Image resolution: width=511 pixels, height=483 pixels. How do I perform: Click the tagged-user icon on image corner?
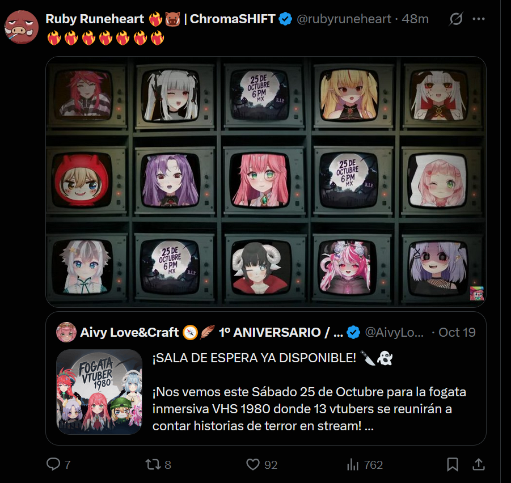click(x=477, y=293)
